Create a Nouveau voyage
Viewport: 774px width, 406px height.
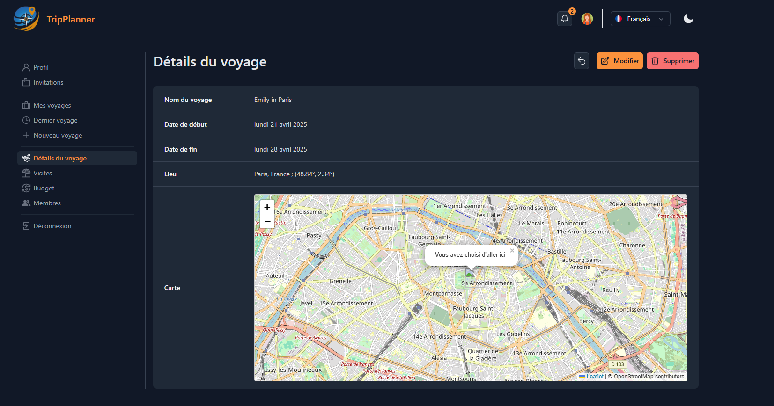tap(58, 135)
